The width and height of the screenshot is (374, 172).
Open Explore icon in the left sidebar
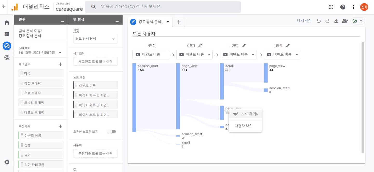pyautogui.click(x=7, y=46)
